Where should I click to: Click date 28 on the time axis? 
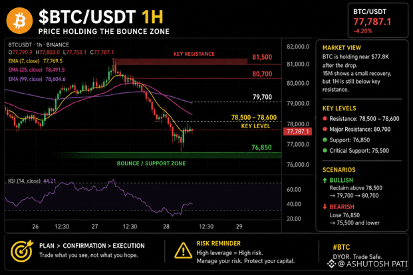coord(166,227)
